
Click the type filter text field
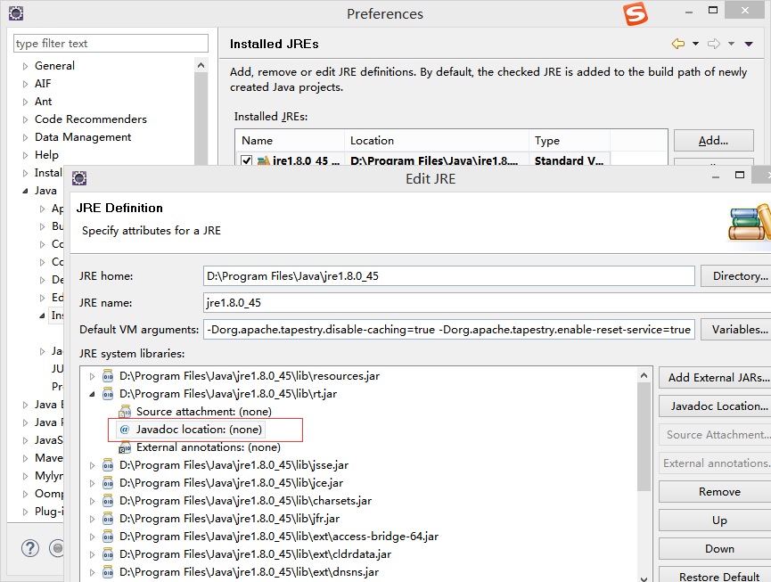(x=110, y=43)
